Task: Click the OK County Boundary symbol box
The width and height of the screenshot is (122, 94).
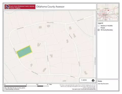Action: (x=99, y=30)
